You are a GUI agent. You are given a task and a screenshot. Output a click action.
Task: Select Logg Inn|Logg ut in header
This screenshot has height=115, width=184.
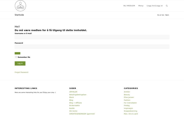155,6
